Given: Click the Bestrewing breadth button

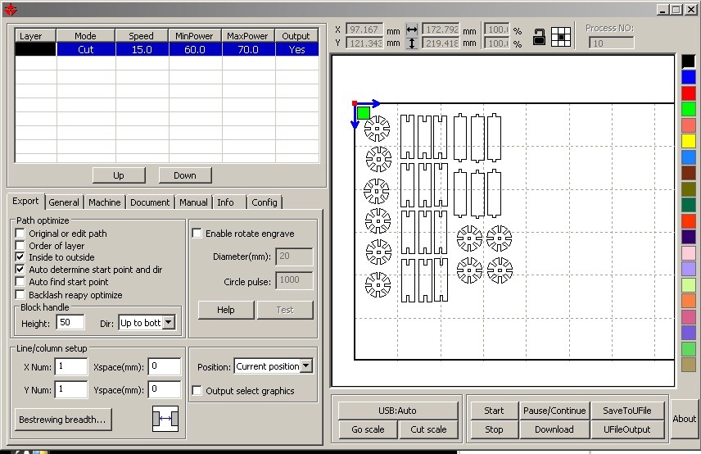Looking at the screenshot, I should pos(62,419).
